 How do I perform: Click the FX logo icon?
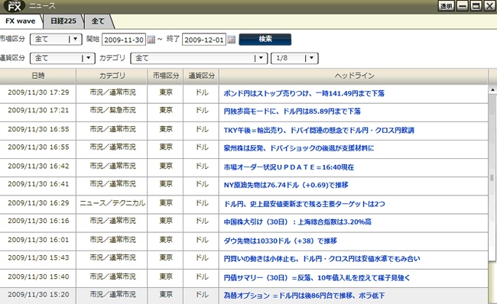click(x=15, y=6)
